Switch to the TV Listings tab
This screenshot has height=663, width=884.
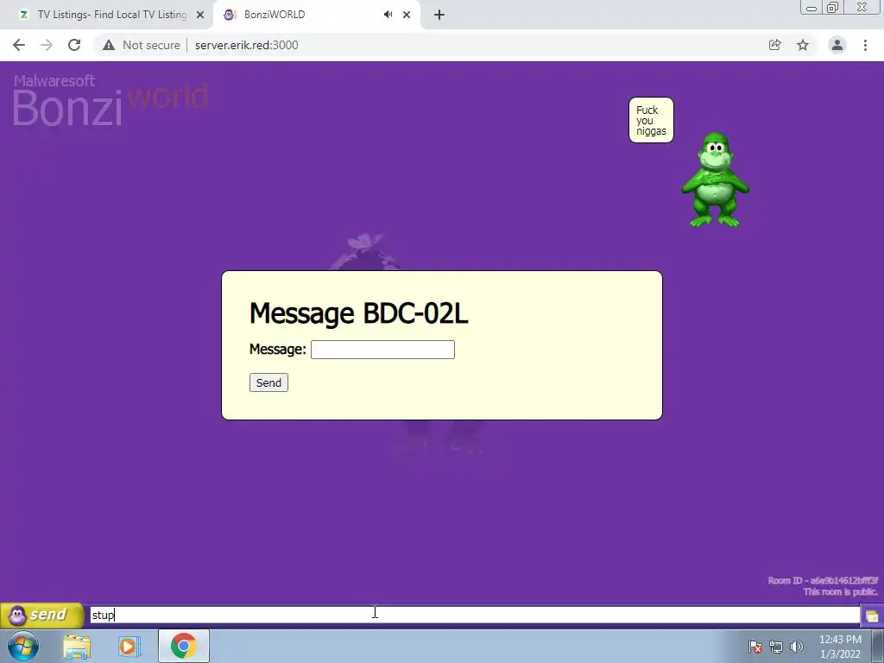click(111, 15)
